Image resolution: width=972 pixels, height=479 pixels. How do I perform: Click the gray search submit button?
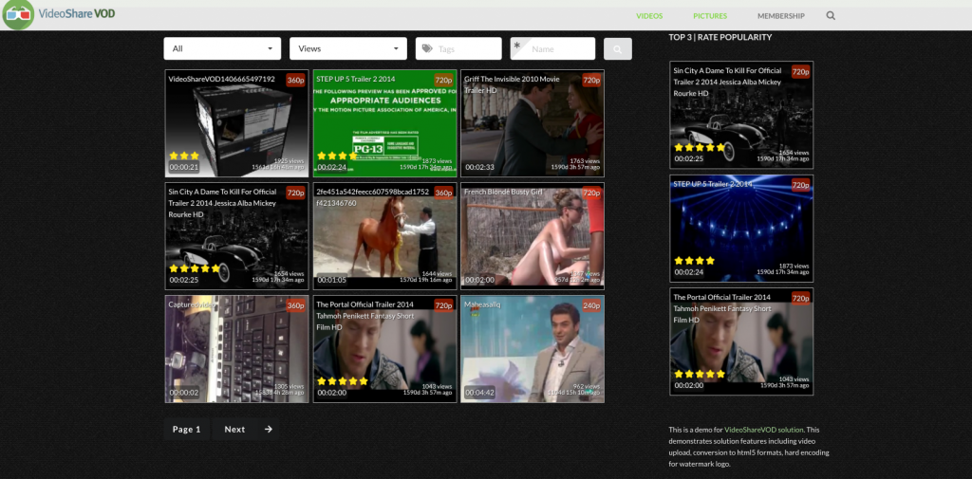click(617, 49)
